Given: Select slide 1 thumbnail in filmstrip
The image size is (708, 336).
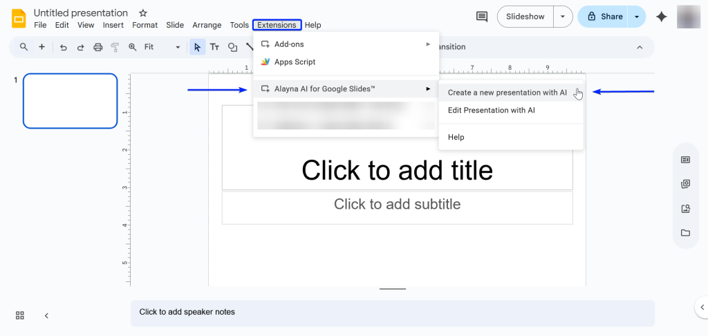Looking at the screenshot, I should pos(70,101).
